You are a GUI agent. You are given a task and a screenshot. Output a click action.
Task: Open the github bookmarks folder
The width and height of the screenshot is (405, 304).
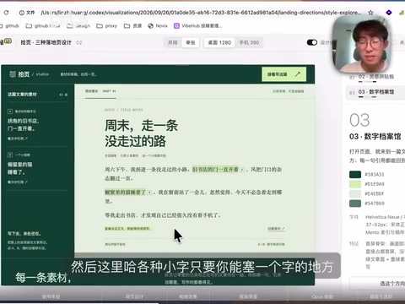[9, 26]
